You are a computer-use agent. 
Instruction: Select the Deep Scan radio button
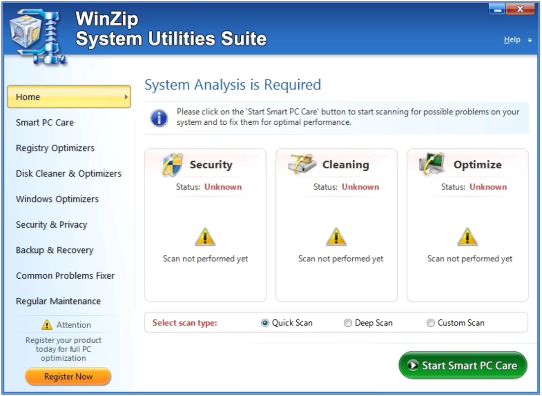[x=348, y=323]
